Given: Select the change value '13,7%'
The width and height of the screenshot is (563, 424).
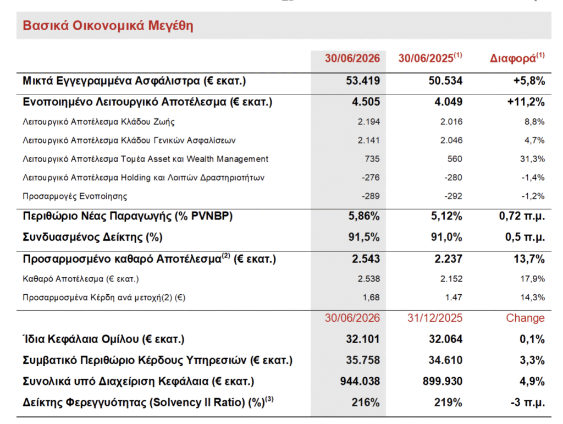Looking at the screenshot, I should point(529,259).
